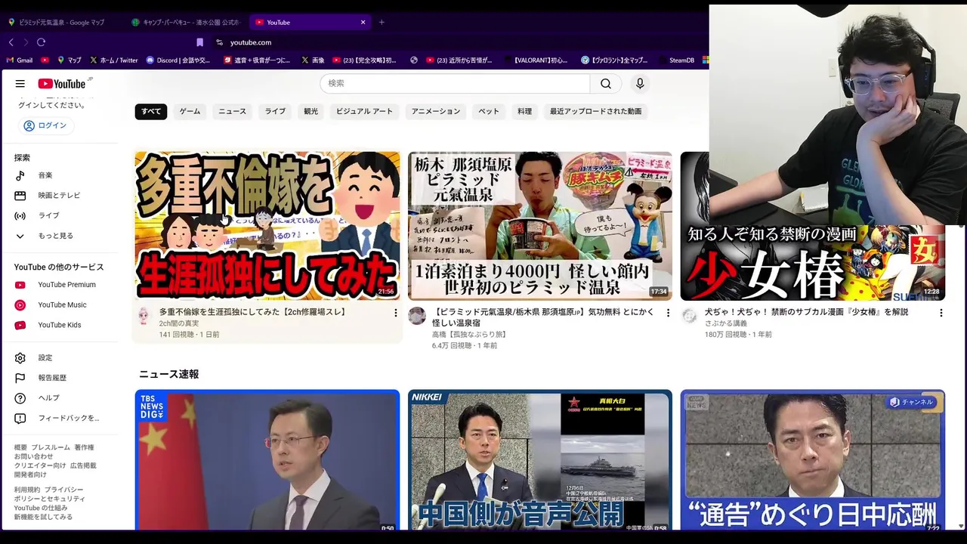Viewport: 967px width, 544px height.
Task: Click the bookmark icon in address bar
Action: [199, 42]
